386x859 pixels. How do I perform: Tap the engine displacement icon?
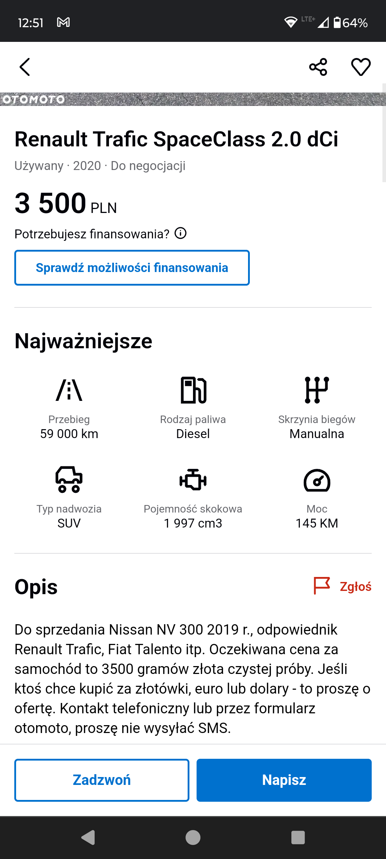tap(193, 480)
